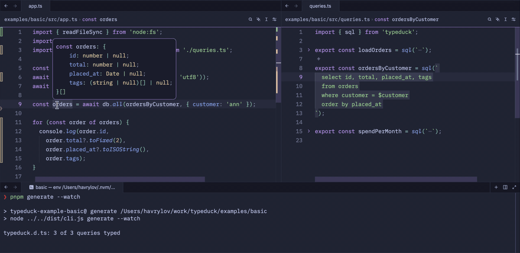Click 'typeduck' import string in queries.ts
This screenshot has width=520, height=253.
tap(398, 32)
